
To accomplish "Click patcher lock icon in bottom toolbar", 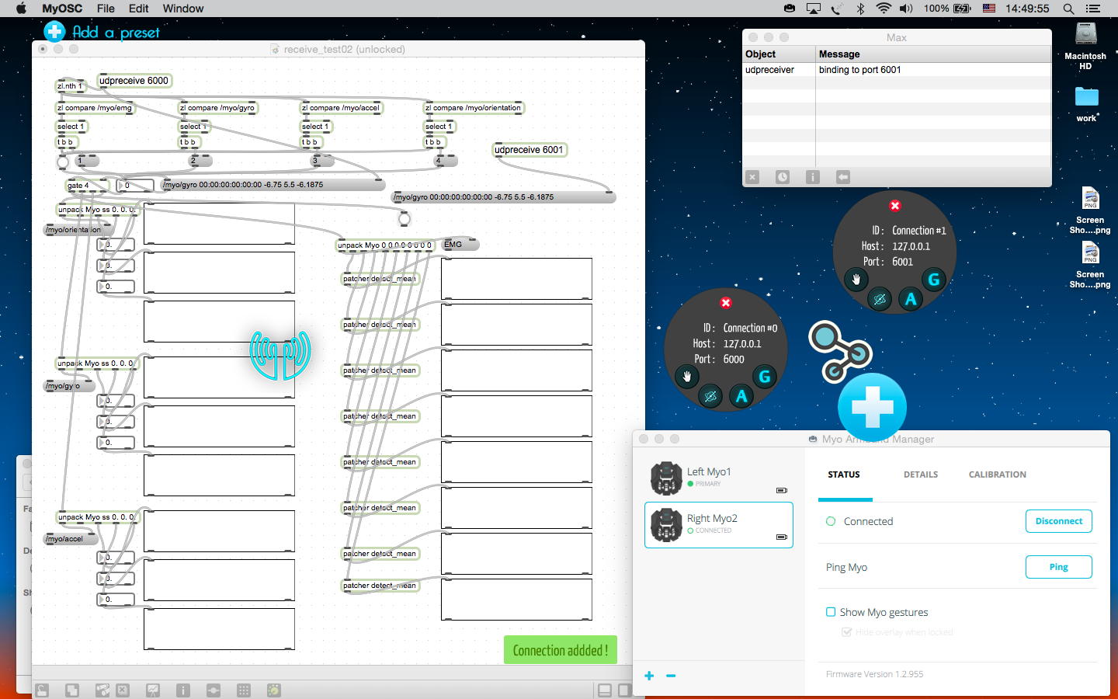I will pyautogui.click(x=42, y=690).
